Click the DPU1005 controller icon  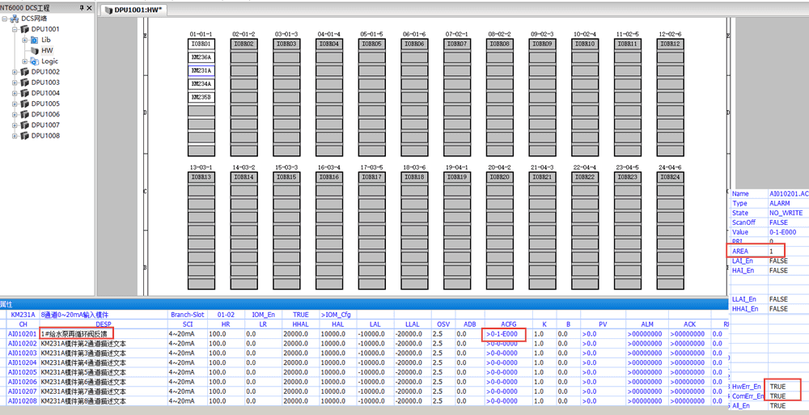click(x=25, y=104)
